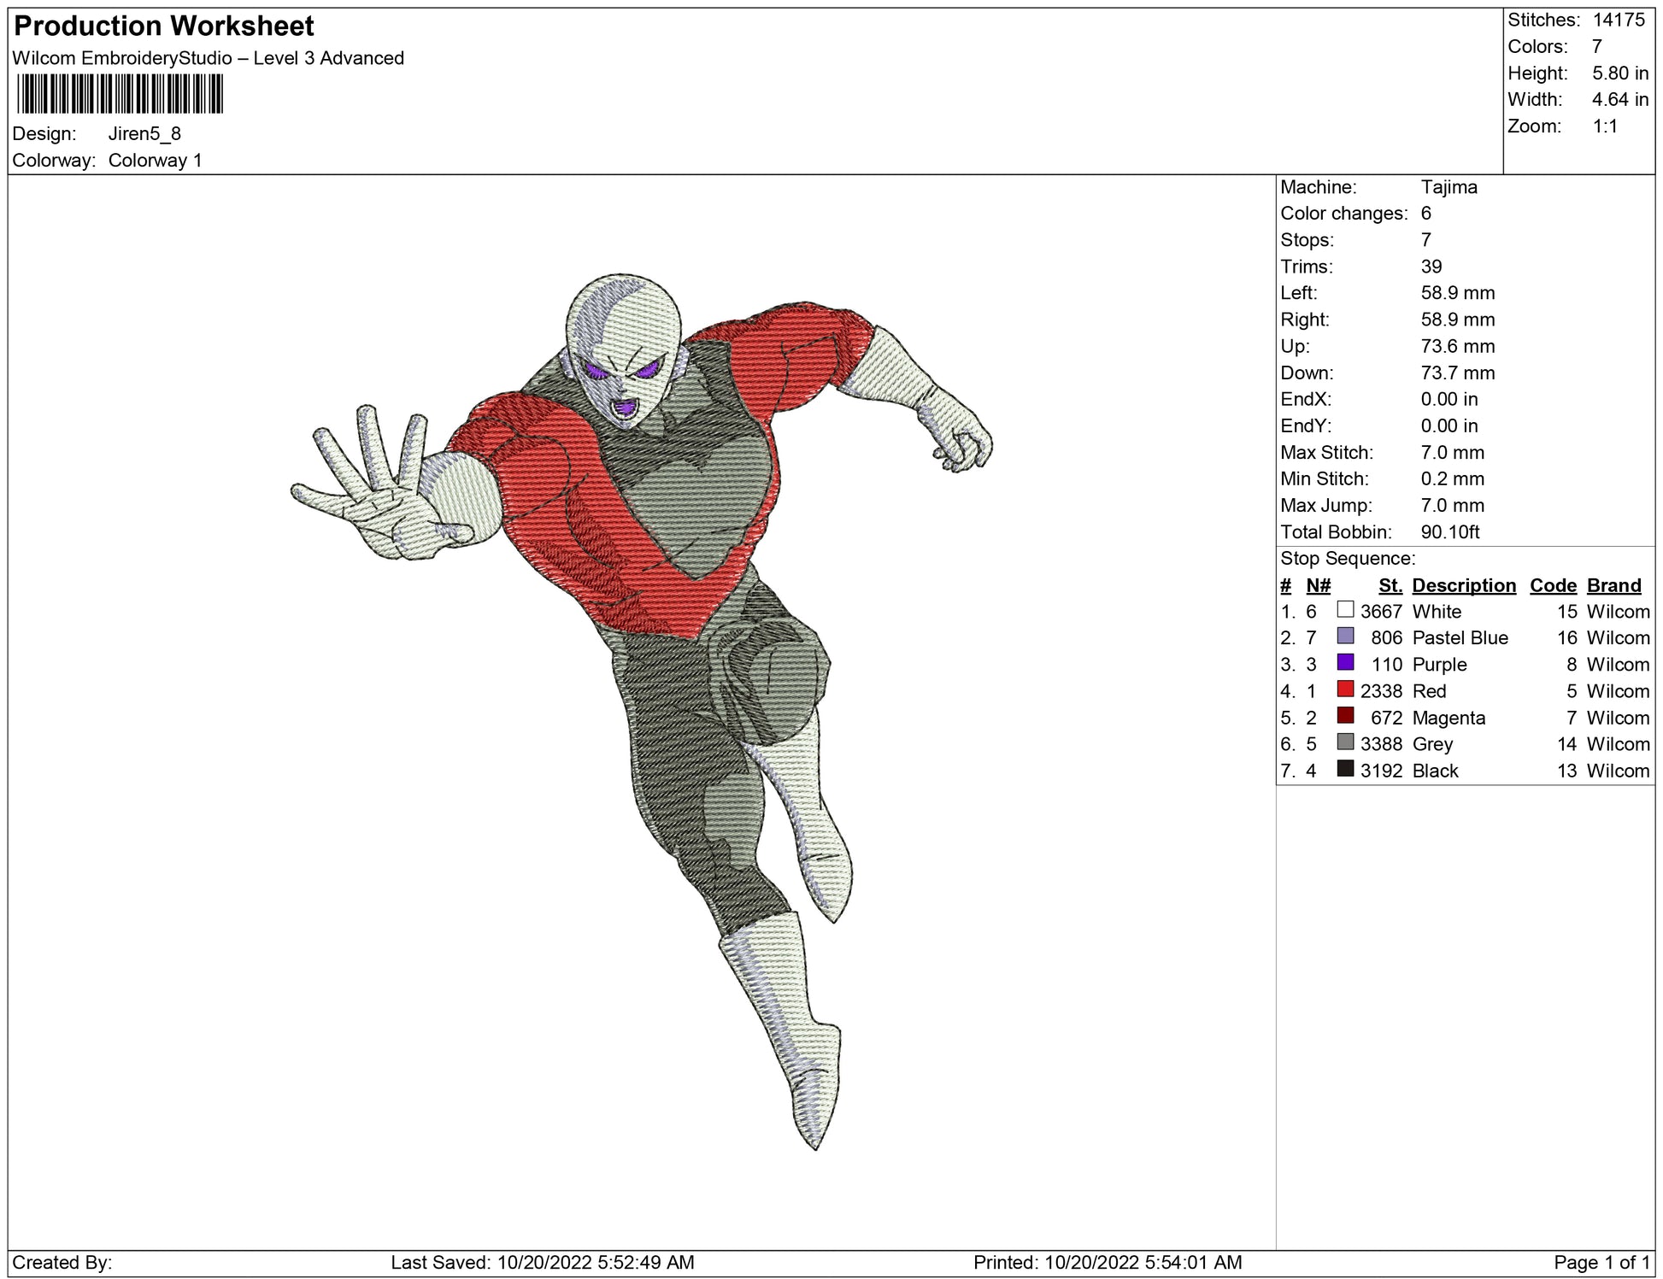
Task: Click the Code column header
Action: 1553,585
